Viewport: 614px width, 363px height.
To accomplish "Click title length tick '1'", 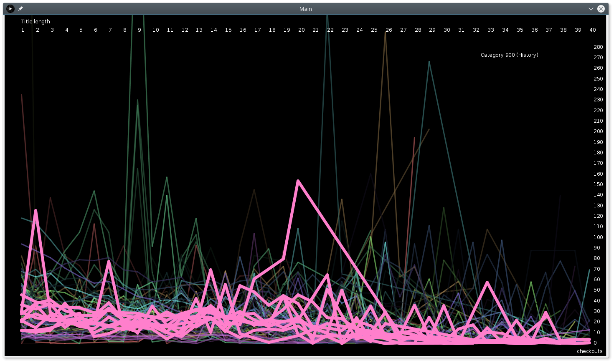I will (x=23, y=30).
